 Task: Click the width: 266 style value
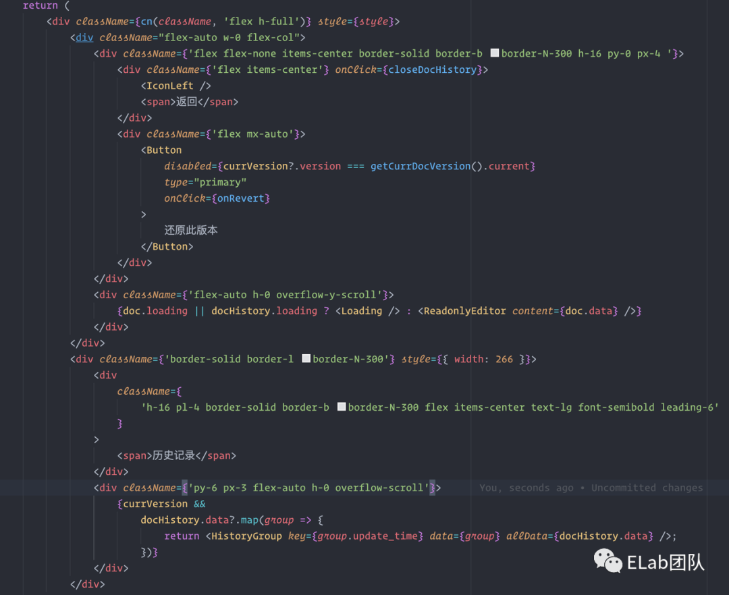click(483, 359)
